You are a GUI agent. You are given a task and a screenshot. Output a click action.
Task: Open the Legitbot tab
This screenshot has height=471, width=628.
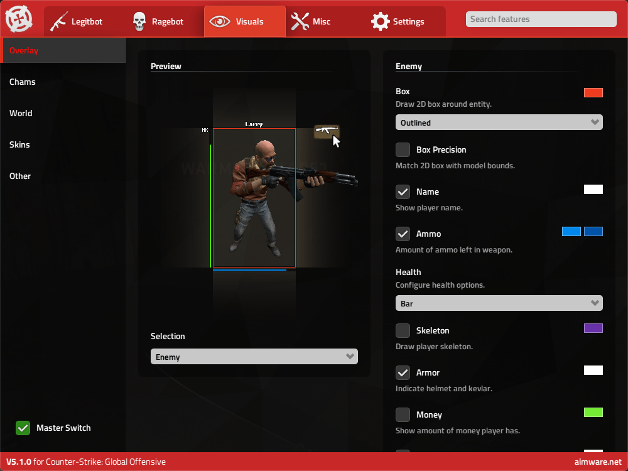[x=84, y=21]
